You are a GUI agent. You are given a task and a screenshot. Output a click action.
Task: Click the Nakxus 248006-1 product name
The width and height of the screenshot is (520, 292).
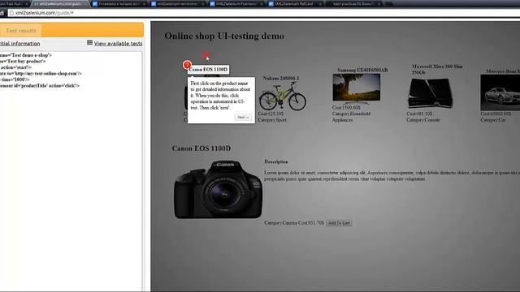pyautogui.click(x=280, y=78)
